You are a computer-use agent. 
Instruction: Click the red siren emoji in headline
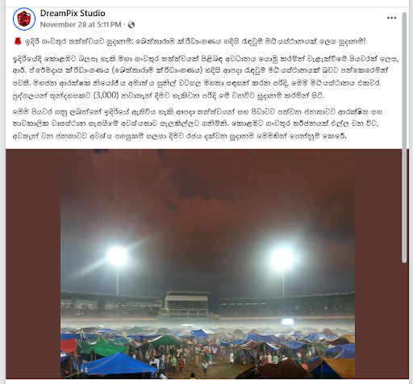click(18, 42)
